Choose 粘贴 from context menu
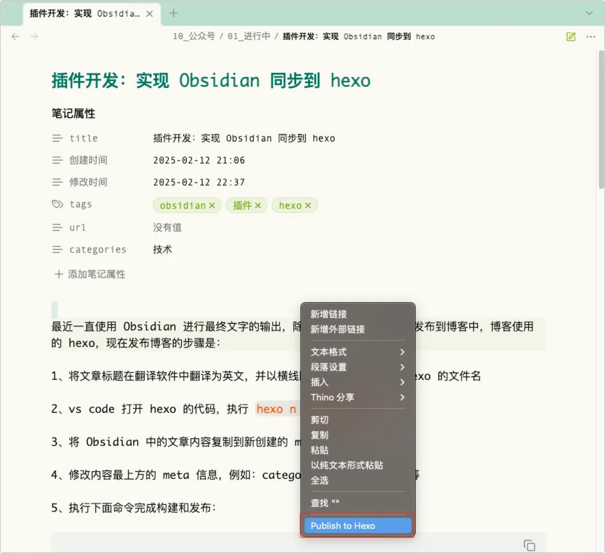 point(357,450)
